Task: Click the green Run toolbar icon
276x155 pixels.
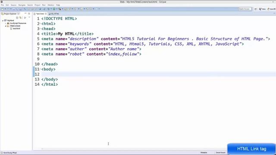Action: (x=54, y=9)
